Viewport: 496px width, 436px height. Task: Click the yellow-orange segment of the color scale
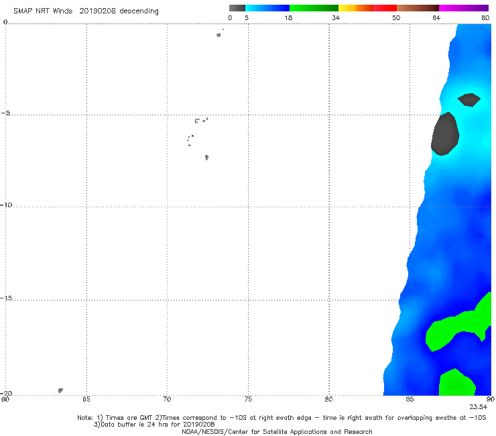point(356,8)
